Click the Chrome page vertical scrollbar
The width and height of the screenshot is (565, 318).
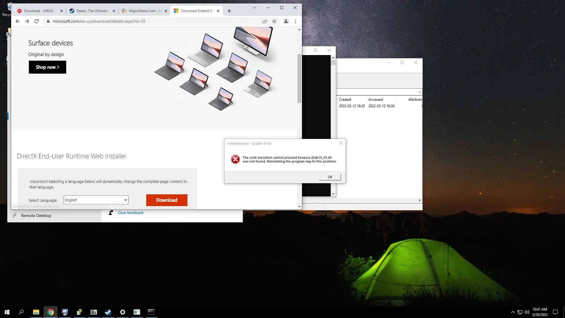[x=299, y=79]
